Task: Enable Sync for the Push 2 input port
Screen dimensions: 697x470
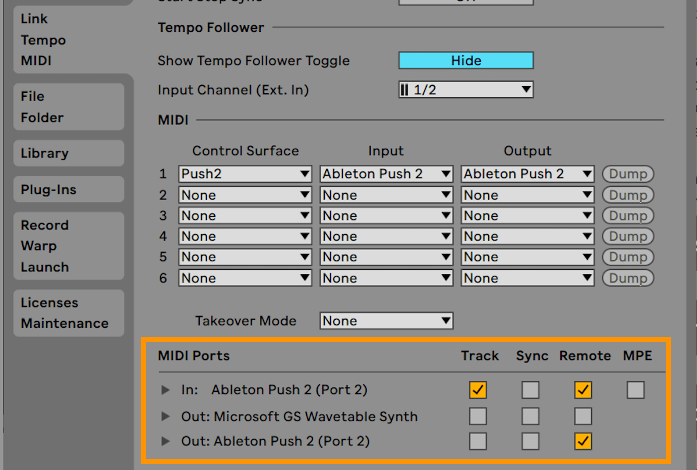Action: (530, 389)
